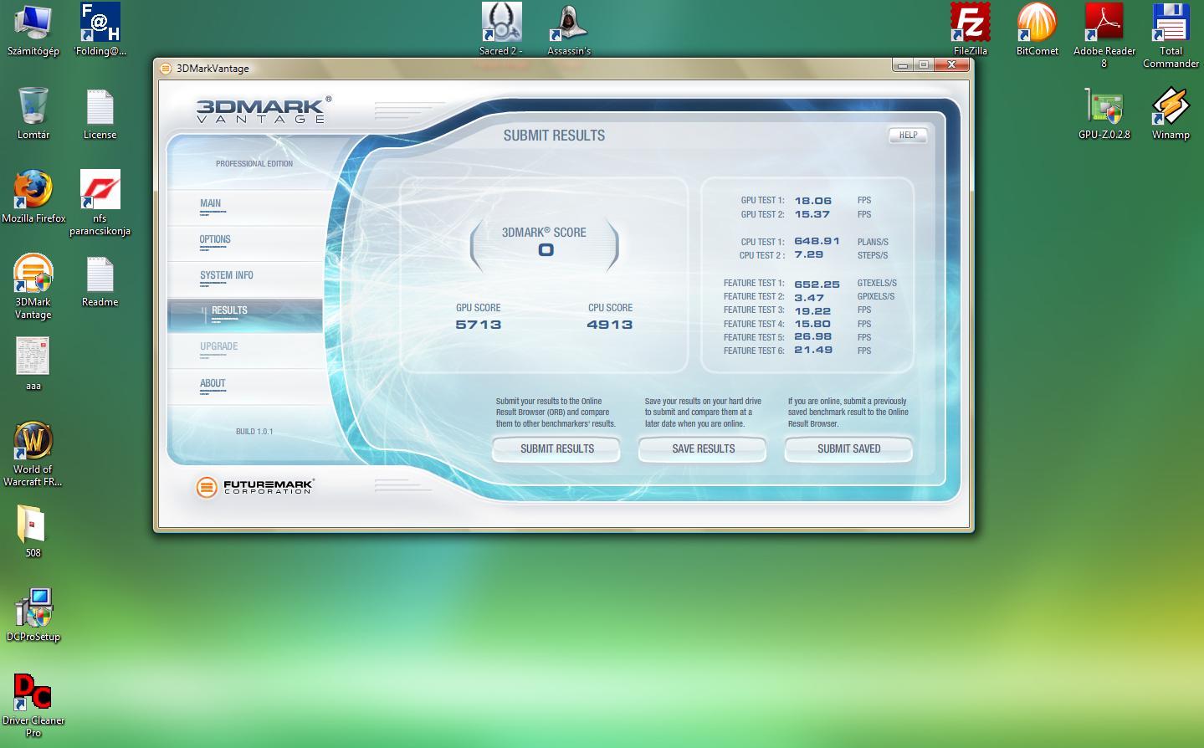
Task: Launch the 3DMark Vantage desktop shortcut
Action: pyautogui.click(x=33, y=274)
